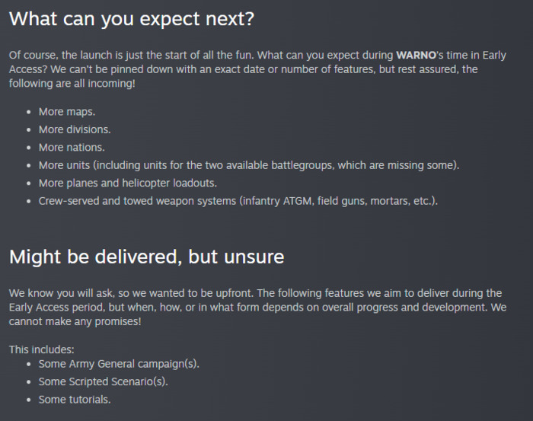The height and width of the screenshot is (421, 533).
Task: Click 'following are all incoming!' text line
Action: pos(72,84)
